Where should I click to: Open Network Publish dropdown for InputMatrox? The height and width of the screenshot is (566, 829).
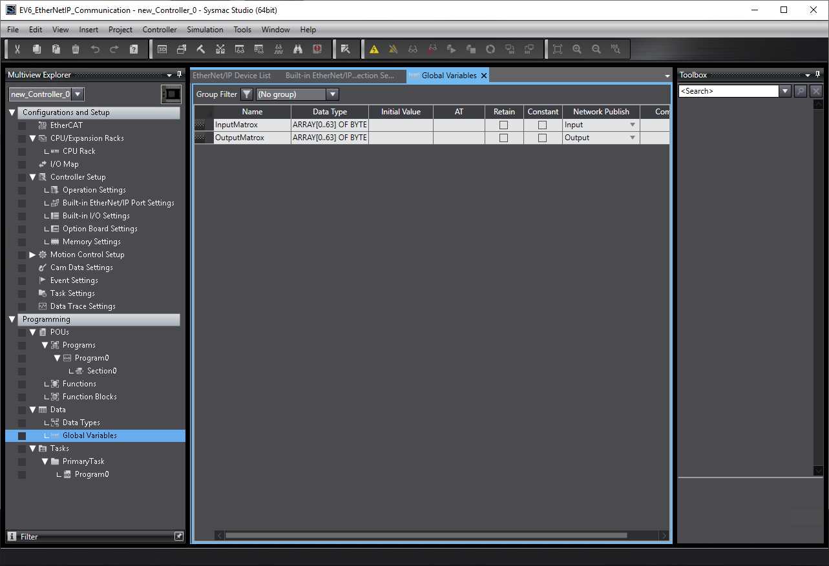point(633,125)
